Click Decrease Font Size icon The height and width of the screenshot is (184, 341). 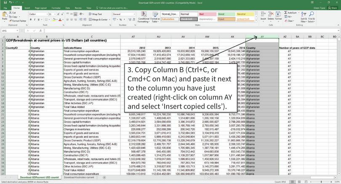tap(62, 14)
